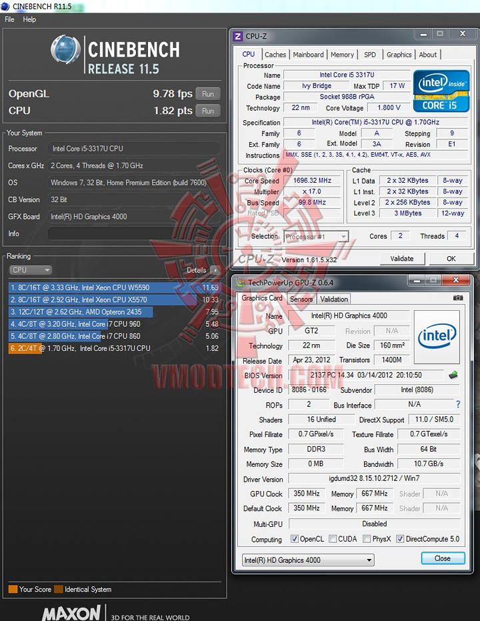Click the Cinebench sphere logo
Screen dimensions: 480x621
click(x=66, y=49)
